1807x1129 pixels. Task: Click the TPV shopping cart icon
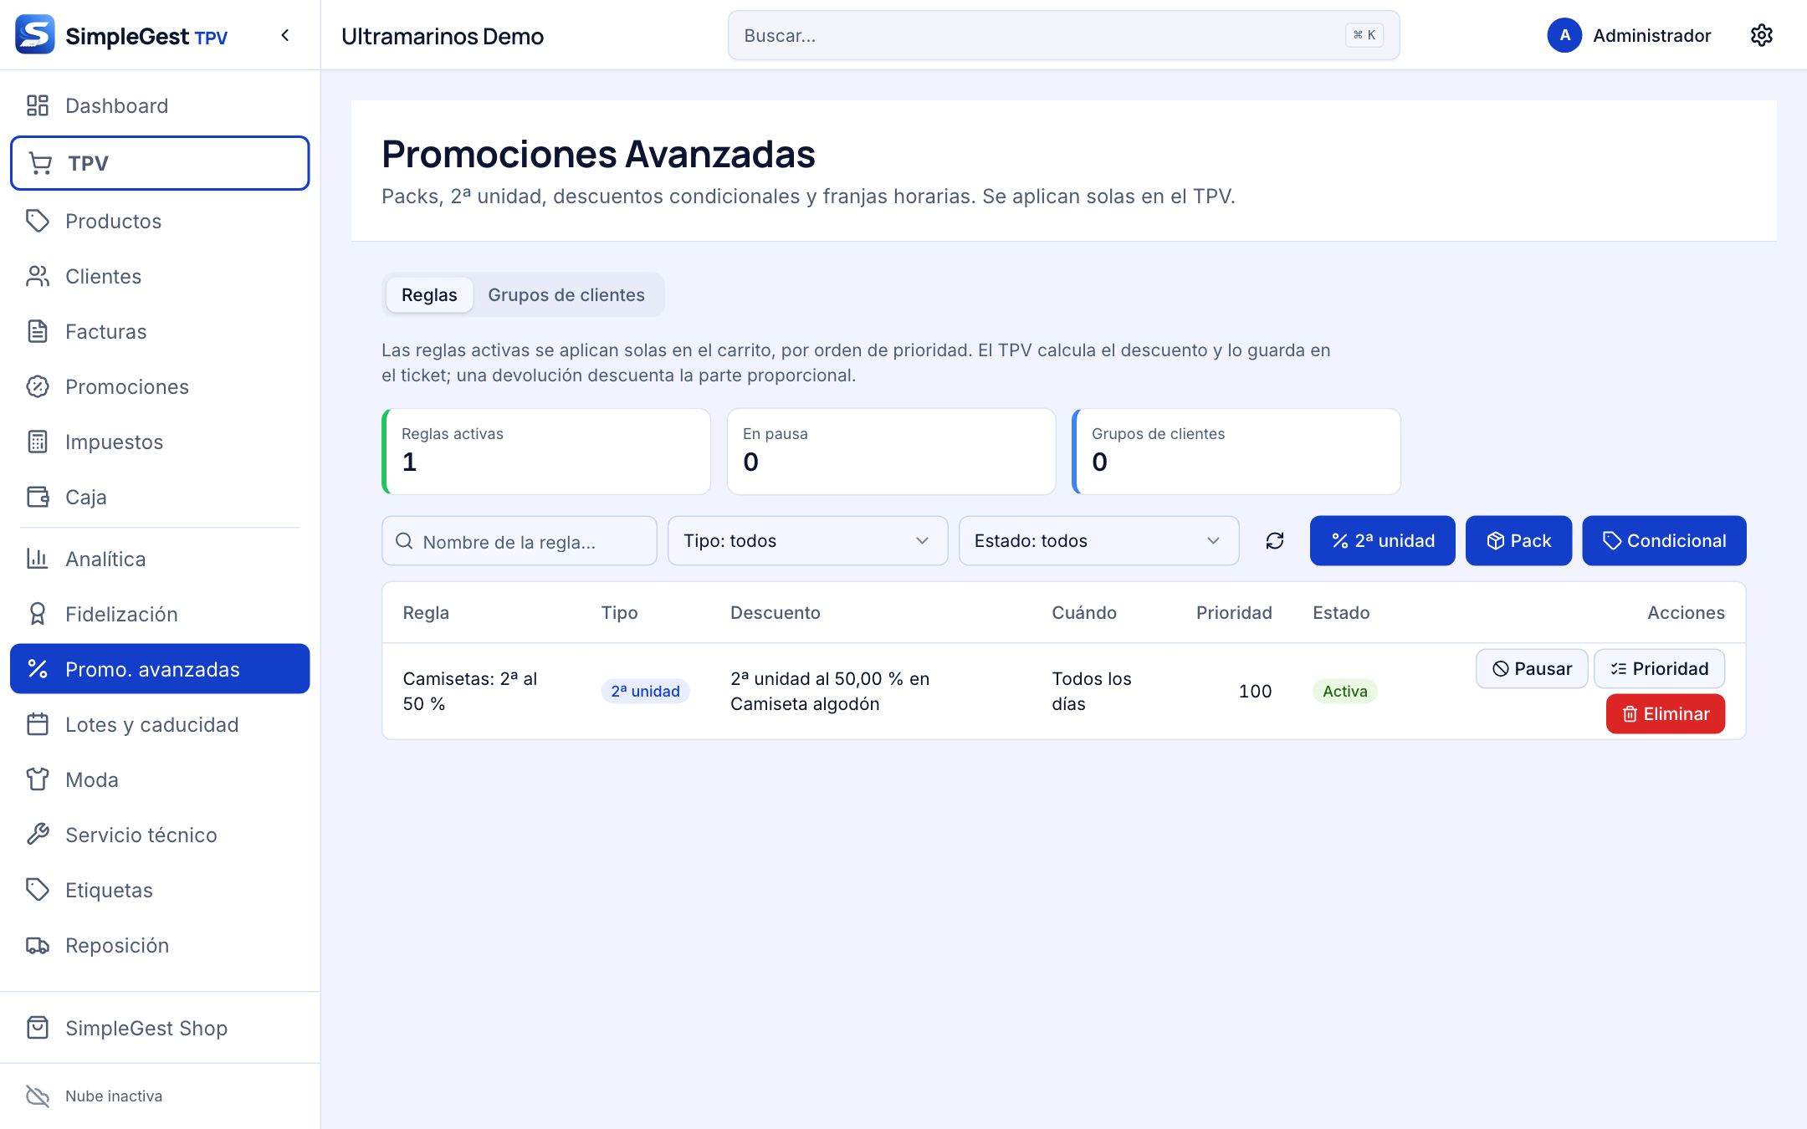click(x=40, y=163)
